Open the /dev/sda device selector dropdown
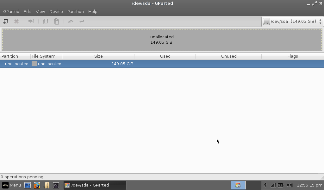The width and height of the screenshot is (324, 190). tap(292, 22)
